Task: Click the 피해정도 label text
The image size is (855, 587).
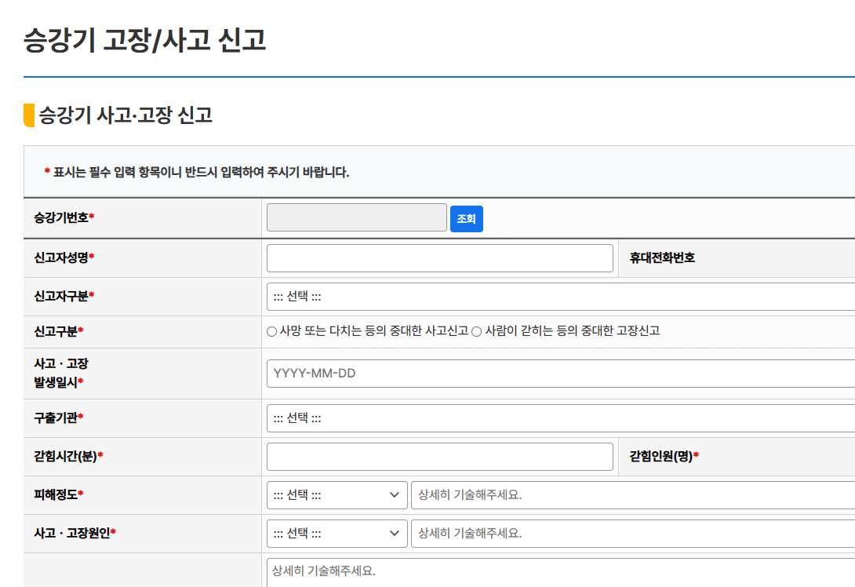Action: point(58,495)
